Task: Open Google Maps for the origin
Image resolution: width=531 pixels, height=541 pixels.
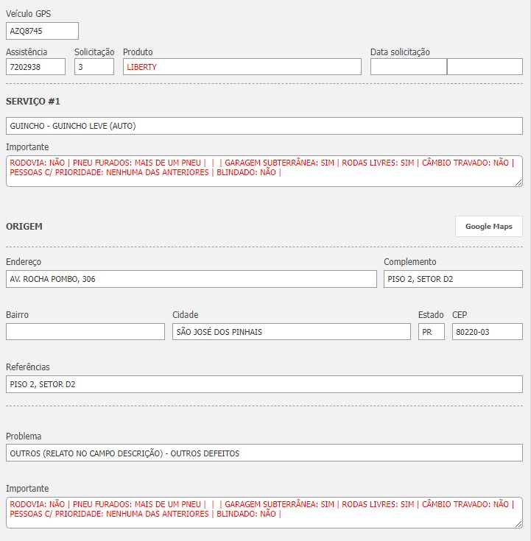Action: [x=488, y=227]
